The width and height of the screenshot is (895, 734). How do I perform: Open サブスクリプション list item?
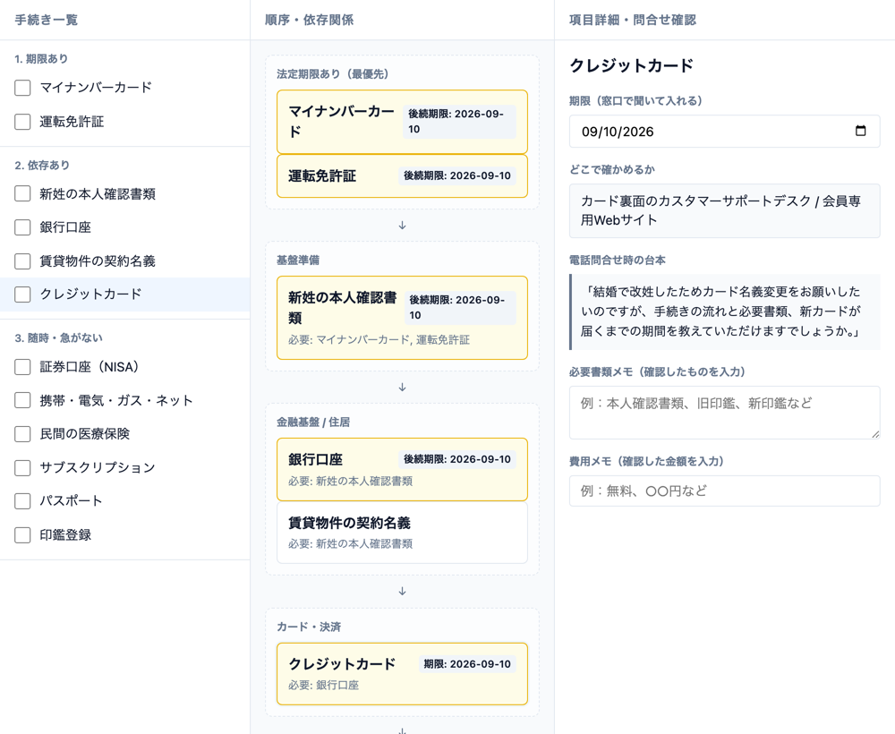124,467
